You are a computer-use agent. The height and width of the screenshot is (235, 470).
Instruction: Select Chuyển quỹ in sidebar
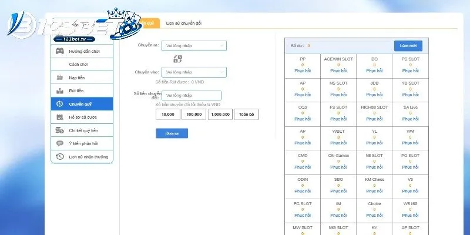click(x=82, y=104)
